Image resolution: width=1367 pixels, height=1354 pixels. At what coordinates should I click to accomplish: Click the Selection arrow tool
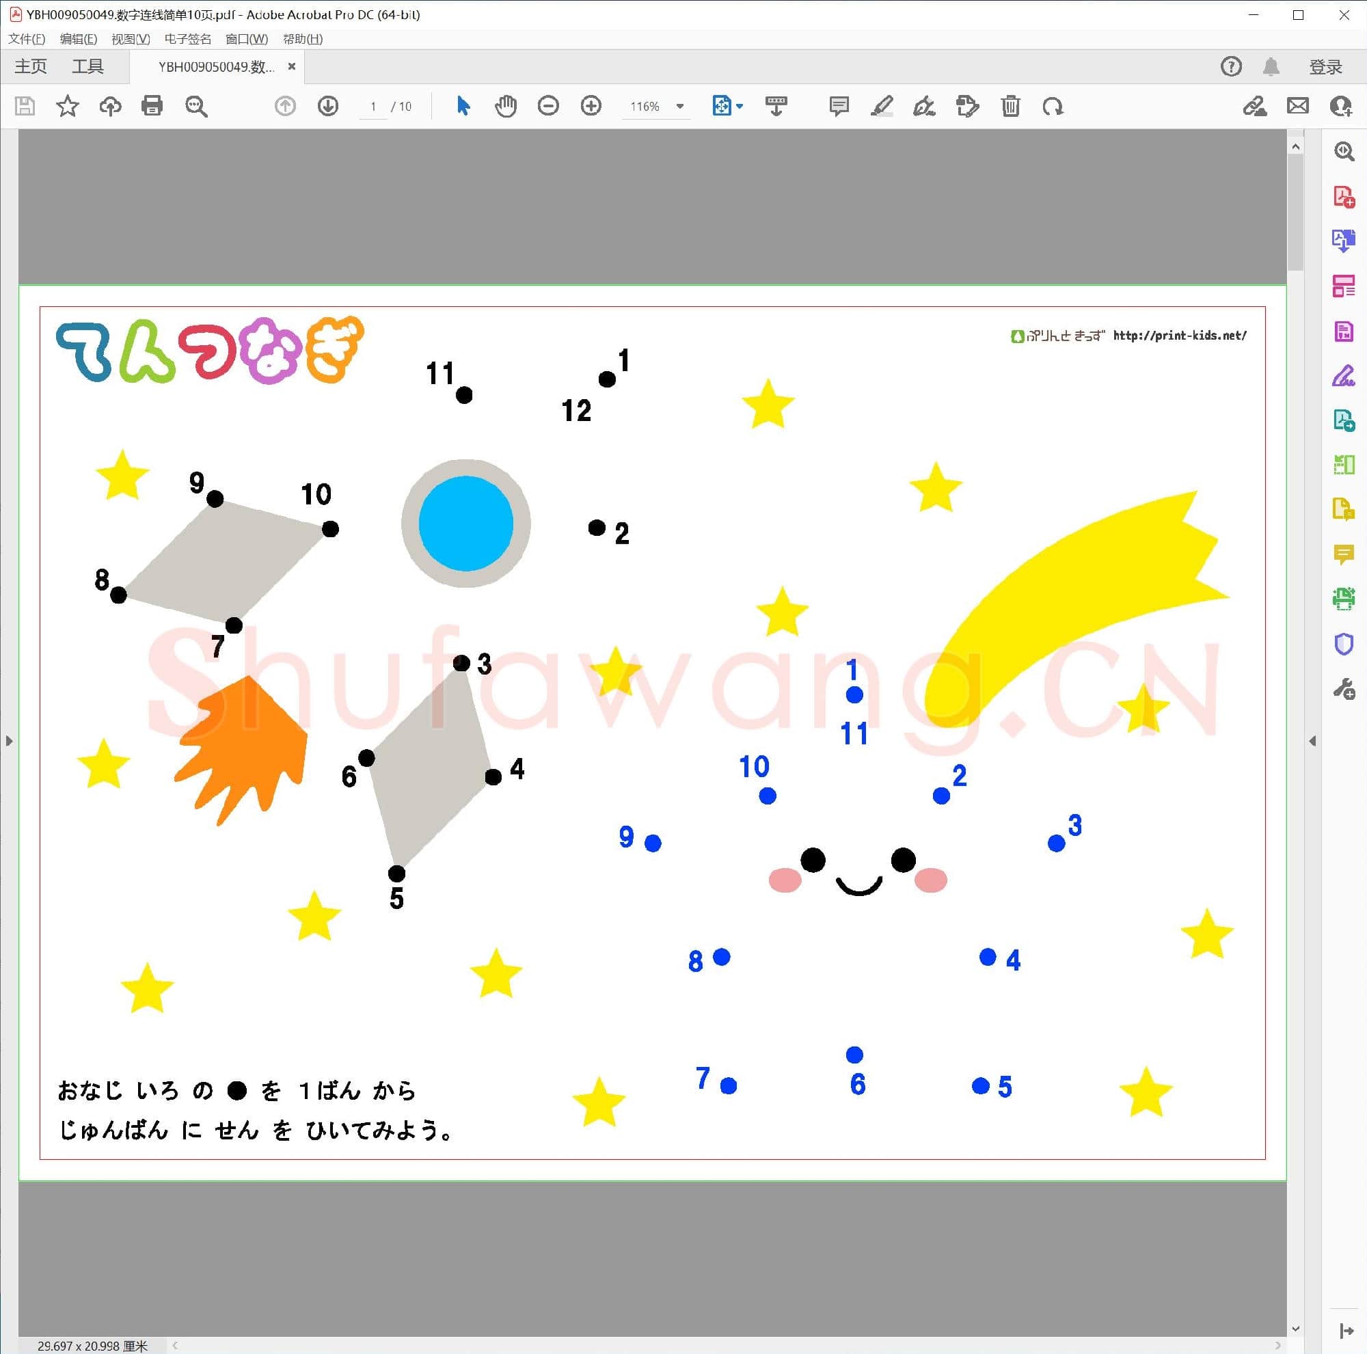tap(463, 106)
